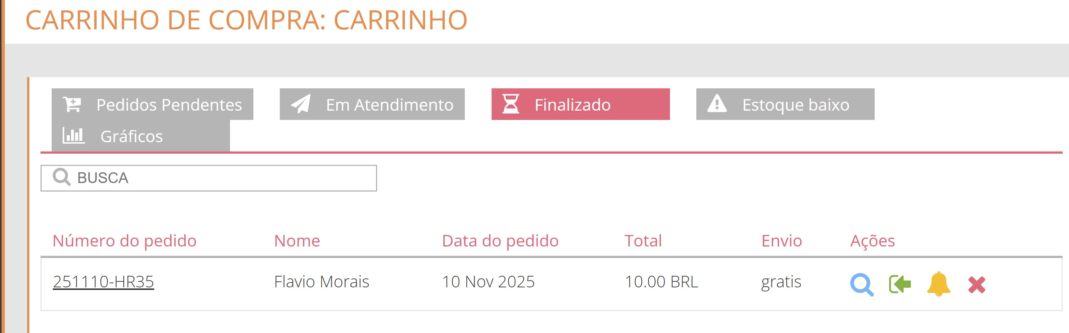Screen dimensions: 1069x333
Task: Open the order link 251110-HR35
Action: 103,281
